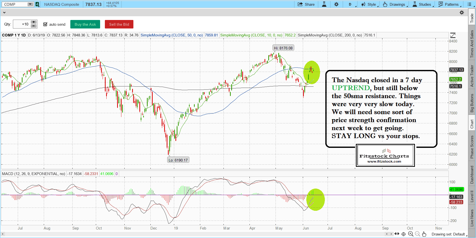Click the zoom out magnifier icon
The image size is (476, 238).
(417, 234)
